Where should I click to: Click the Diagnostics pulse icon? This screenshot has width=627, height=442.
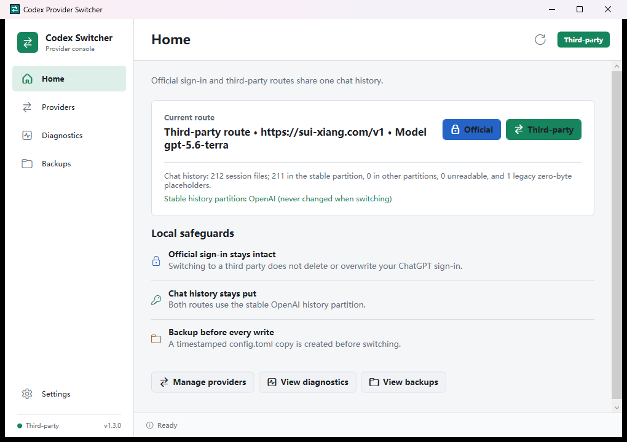[x=27, y=135]
